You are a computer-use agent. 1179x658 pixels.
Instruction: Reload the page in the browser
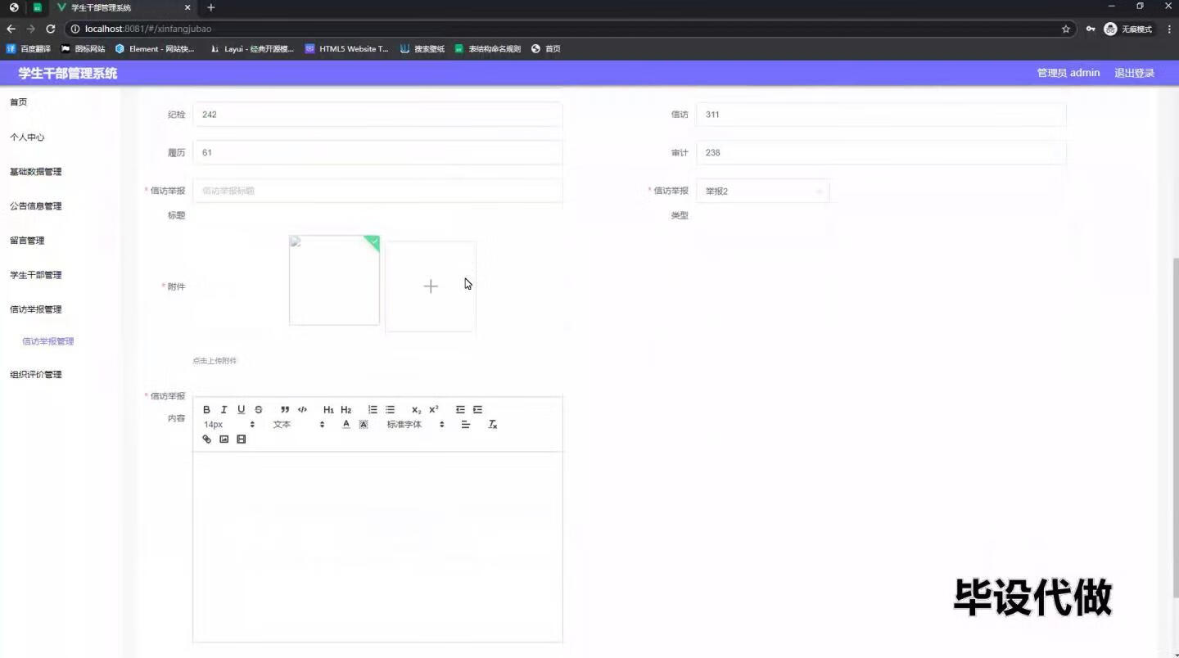coord(51,29)
